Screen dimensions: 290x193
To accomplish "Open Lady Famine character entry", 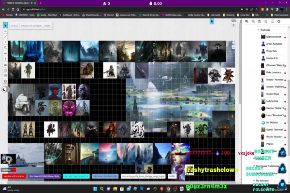I will tap(273, 101).
